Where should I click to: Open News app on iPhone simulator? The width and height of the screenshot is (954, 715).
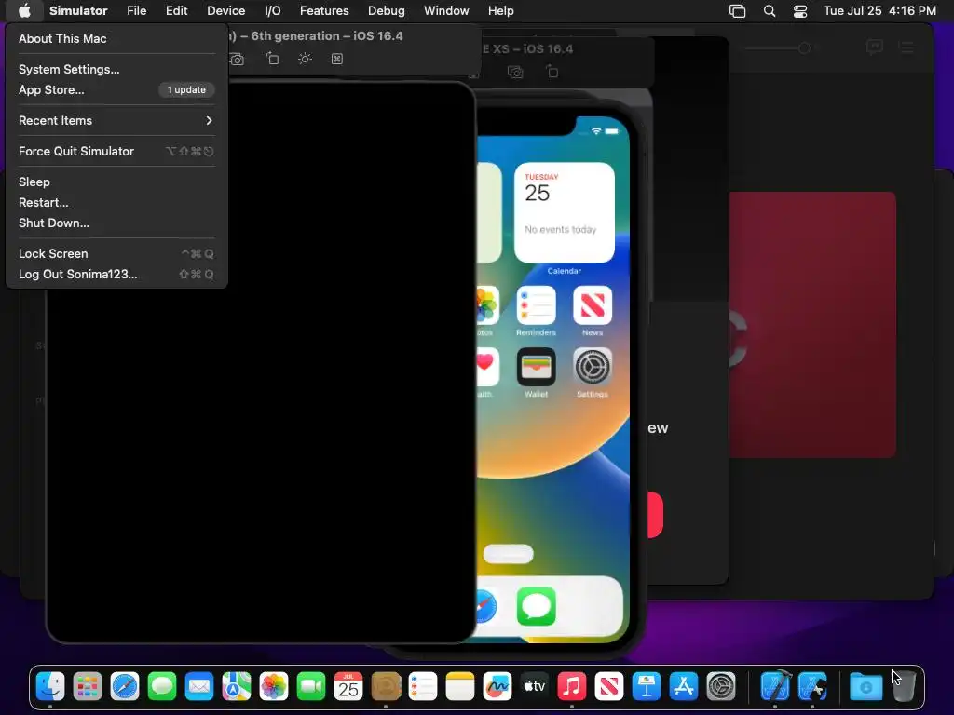click(x=592, y=305)
